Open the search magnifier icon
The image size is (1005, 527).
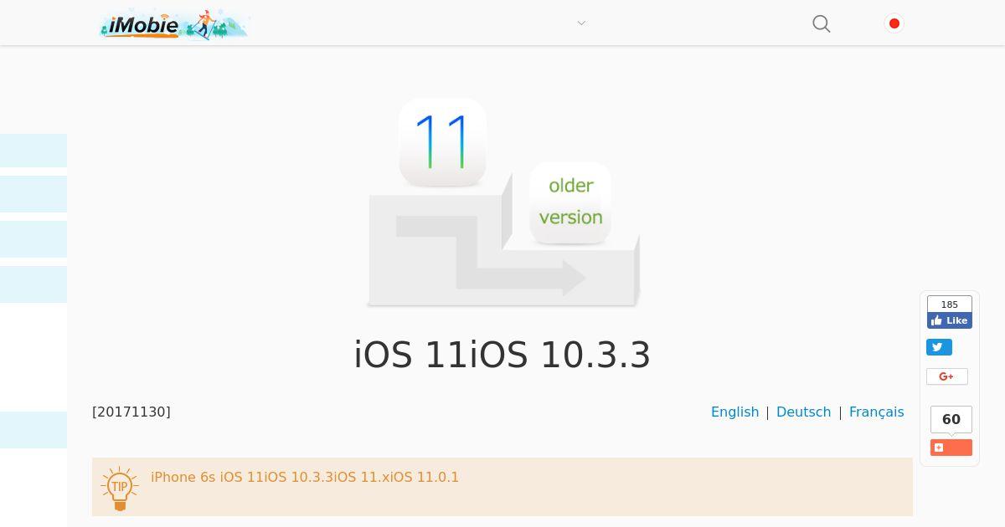pyautogui.click(x=822, y=23)
